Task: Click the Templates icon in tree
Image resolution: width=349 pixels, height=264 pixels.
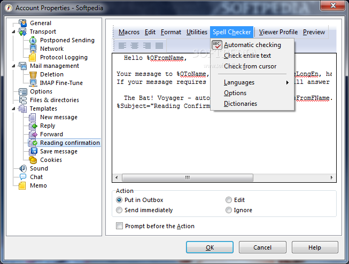Action: point(22,108)
